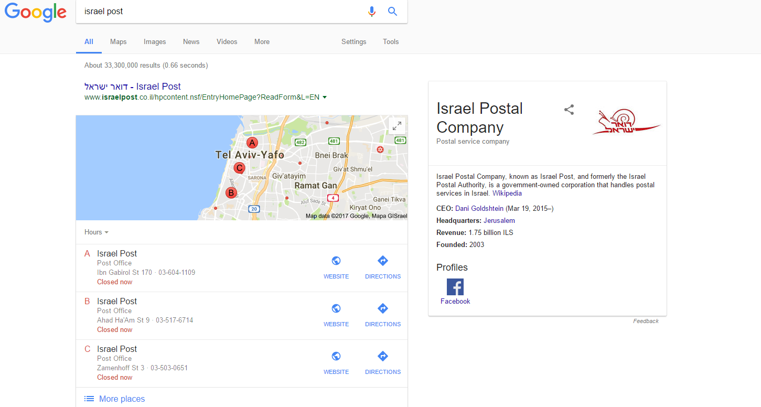Expand the green URL arrow for israelpost result
Screen dimensions: 761x407
325,98
